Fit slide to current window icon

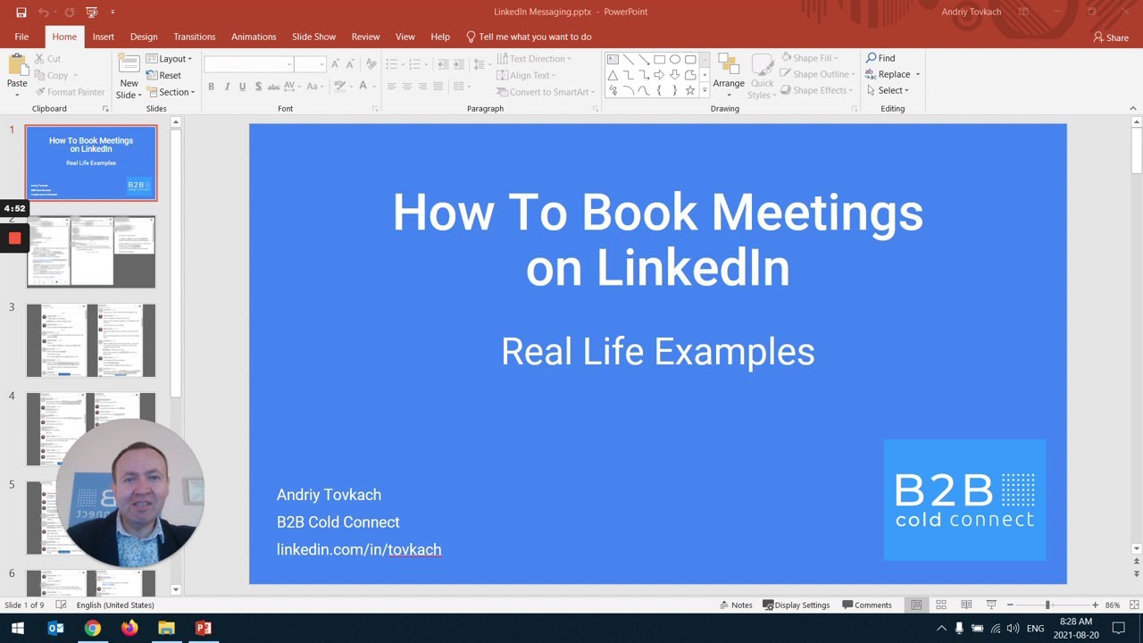pos(1132,605)
